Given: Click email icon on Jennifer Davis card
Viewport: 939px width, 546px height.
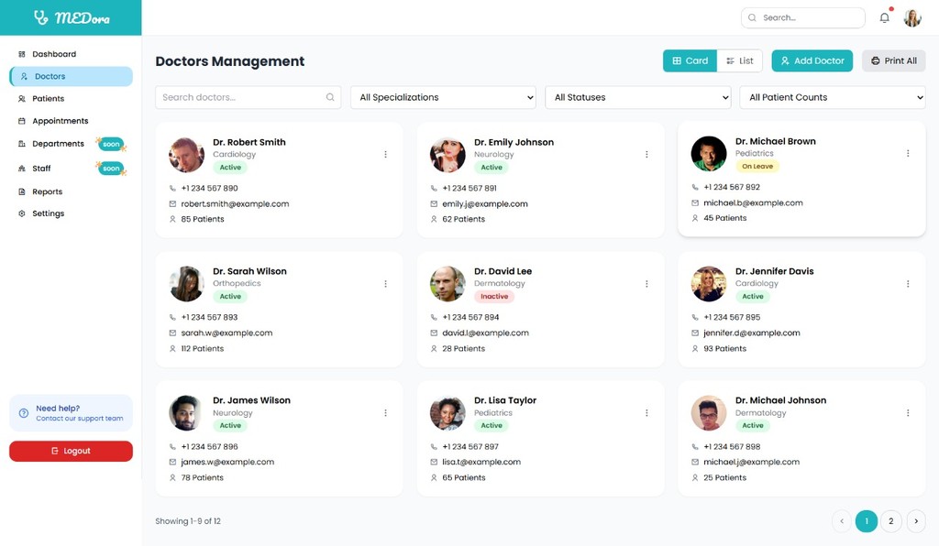Looking at the screenshot, I should [695, 333].
